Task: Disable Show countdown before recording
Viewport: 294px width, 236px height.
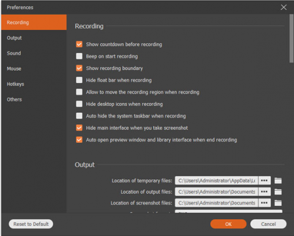Action: coord(79,44)
